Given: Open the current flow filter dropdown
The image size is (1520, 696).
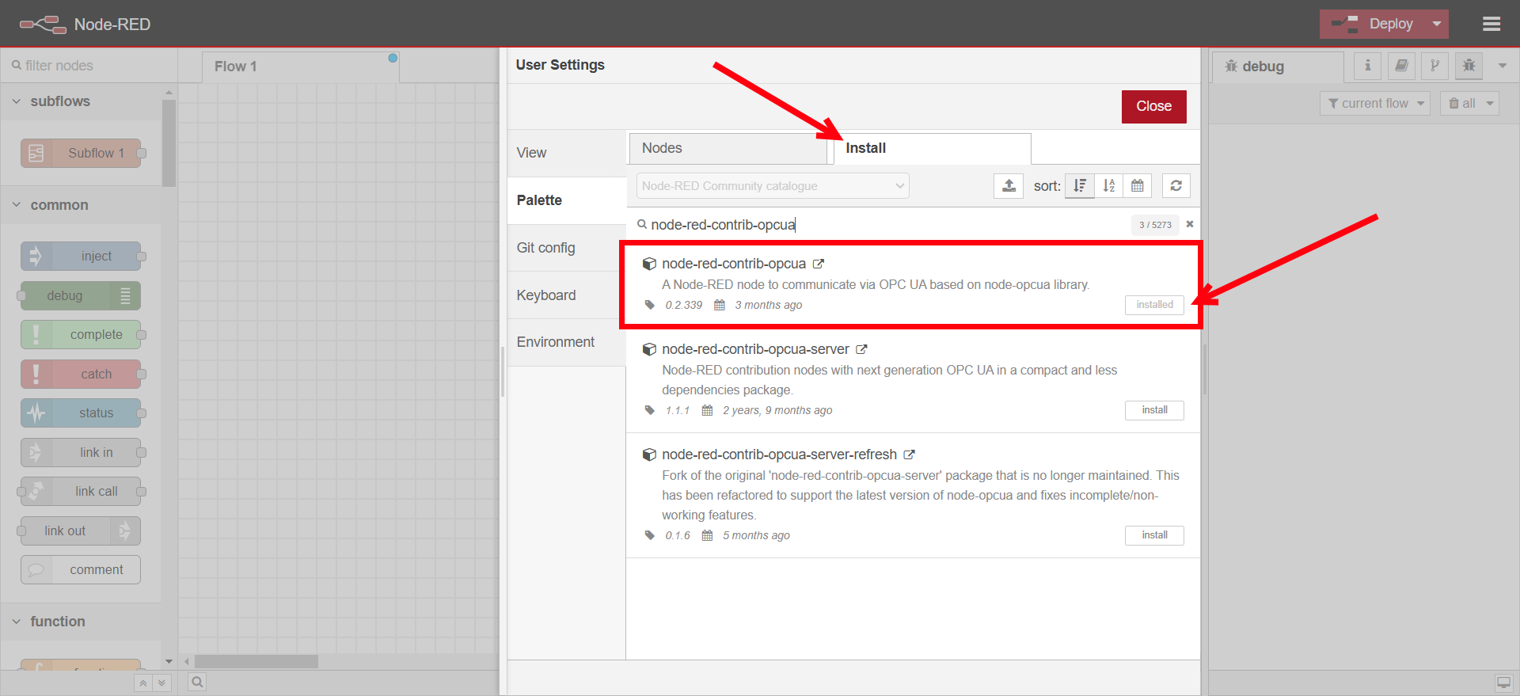Looking at the screenshot, I should click(1375, 104).
